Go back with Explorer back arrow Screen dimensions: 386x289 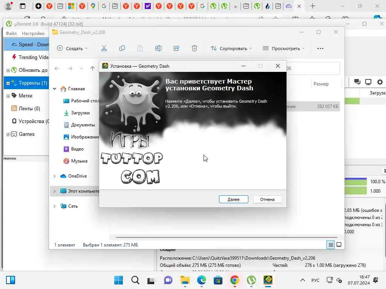click(x=57, y=68)
